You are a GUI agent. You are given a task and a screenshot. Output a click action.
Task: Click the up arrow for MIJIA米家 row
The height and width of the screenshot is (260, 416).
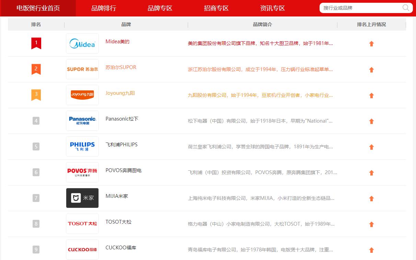371,198
